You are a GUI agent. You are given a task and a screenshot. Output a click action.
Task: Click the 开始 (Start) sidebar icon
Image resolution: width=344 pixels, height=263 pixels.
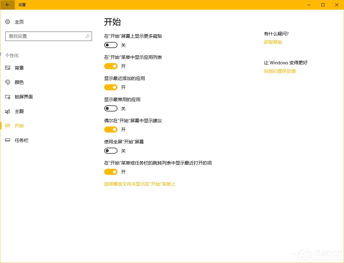pos(7,125)
